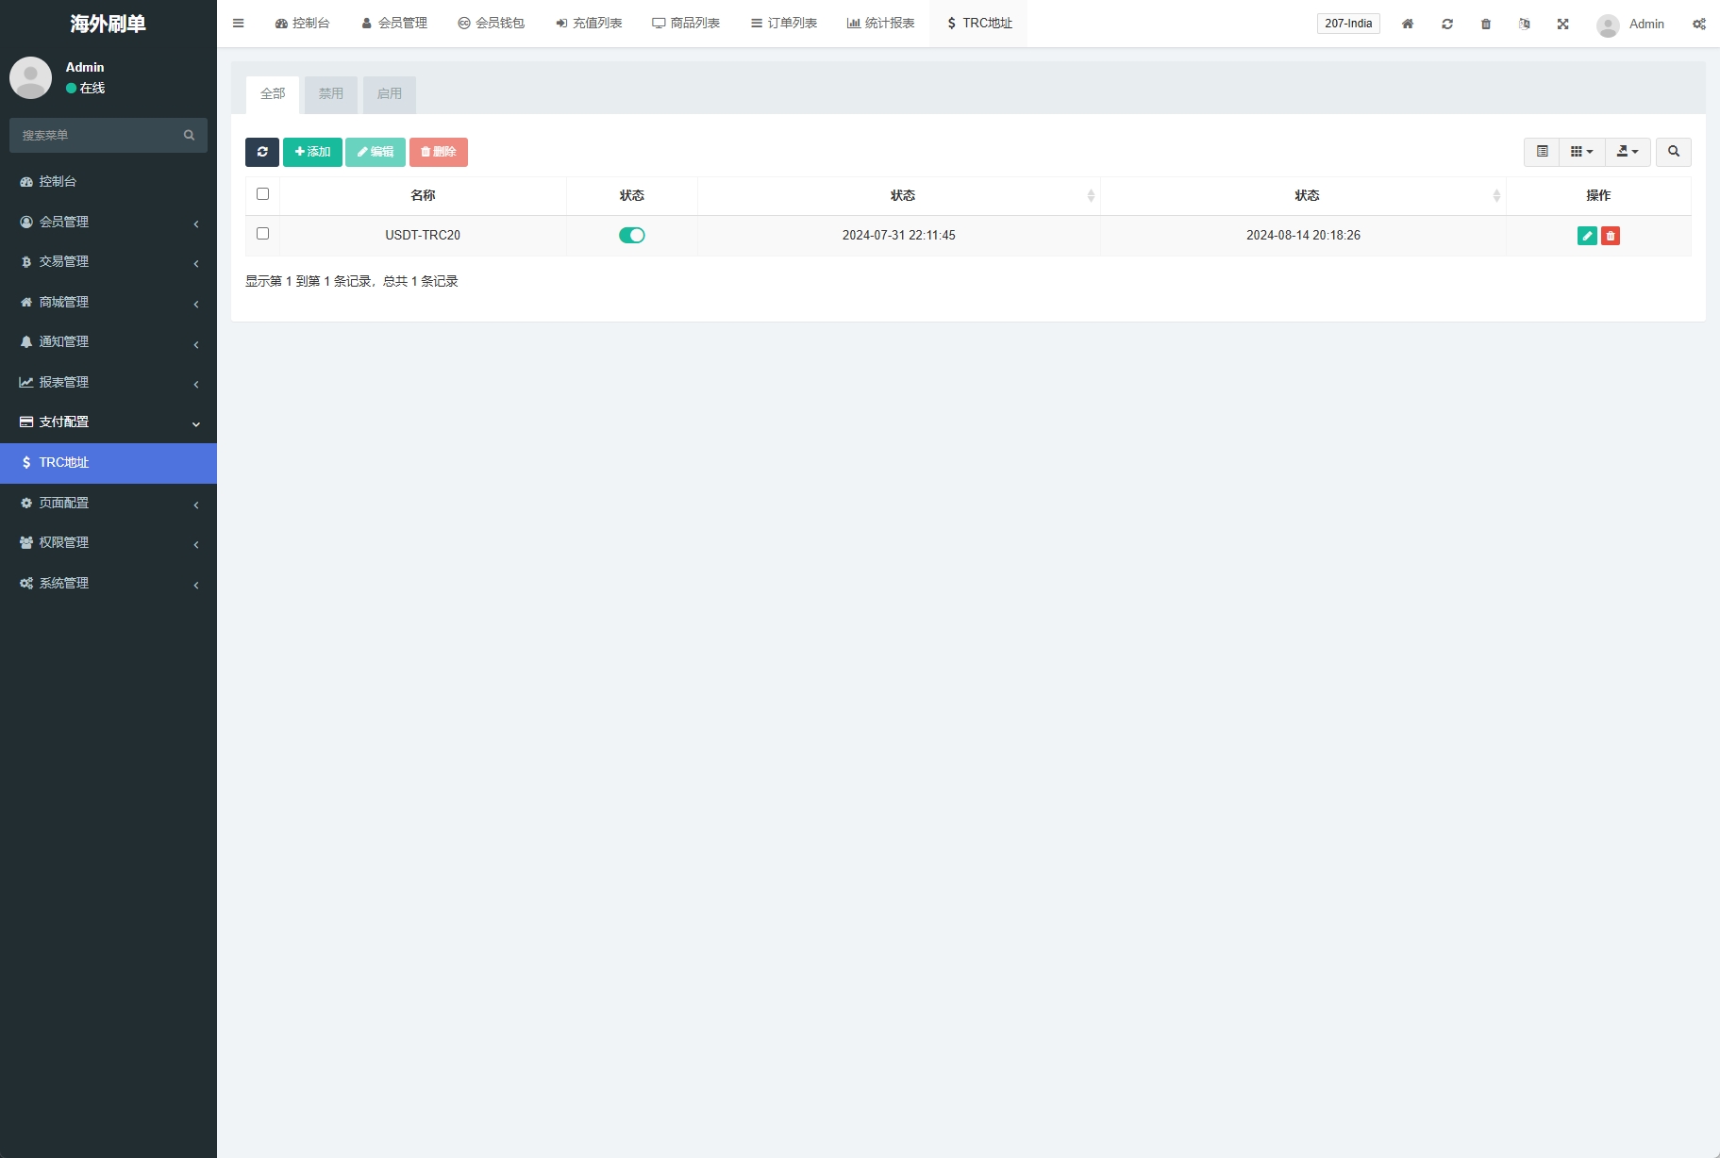
Task: Click the red delete icon in USDT-TRC20 row
Action: pos(1611,236)
